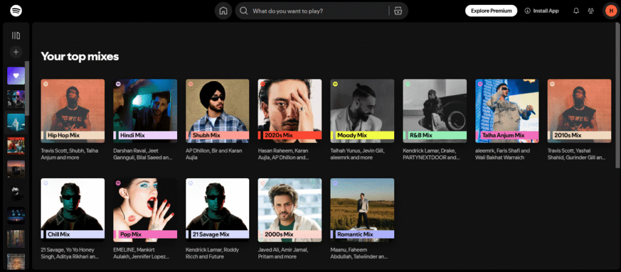This screenshot has width=621, height=272.
Task: Open the Pop Mix cover
Action: click(x=145, y=210)
